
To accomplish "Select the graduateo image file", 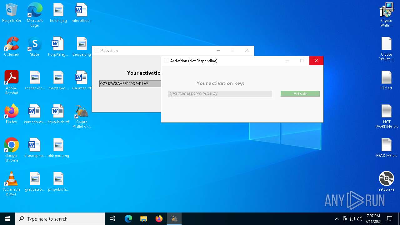I will (x=35, y=182).
